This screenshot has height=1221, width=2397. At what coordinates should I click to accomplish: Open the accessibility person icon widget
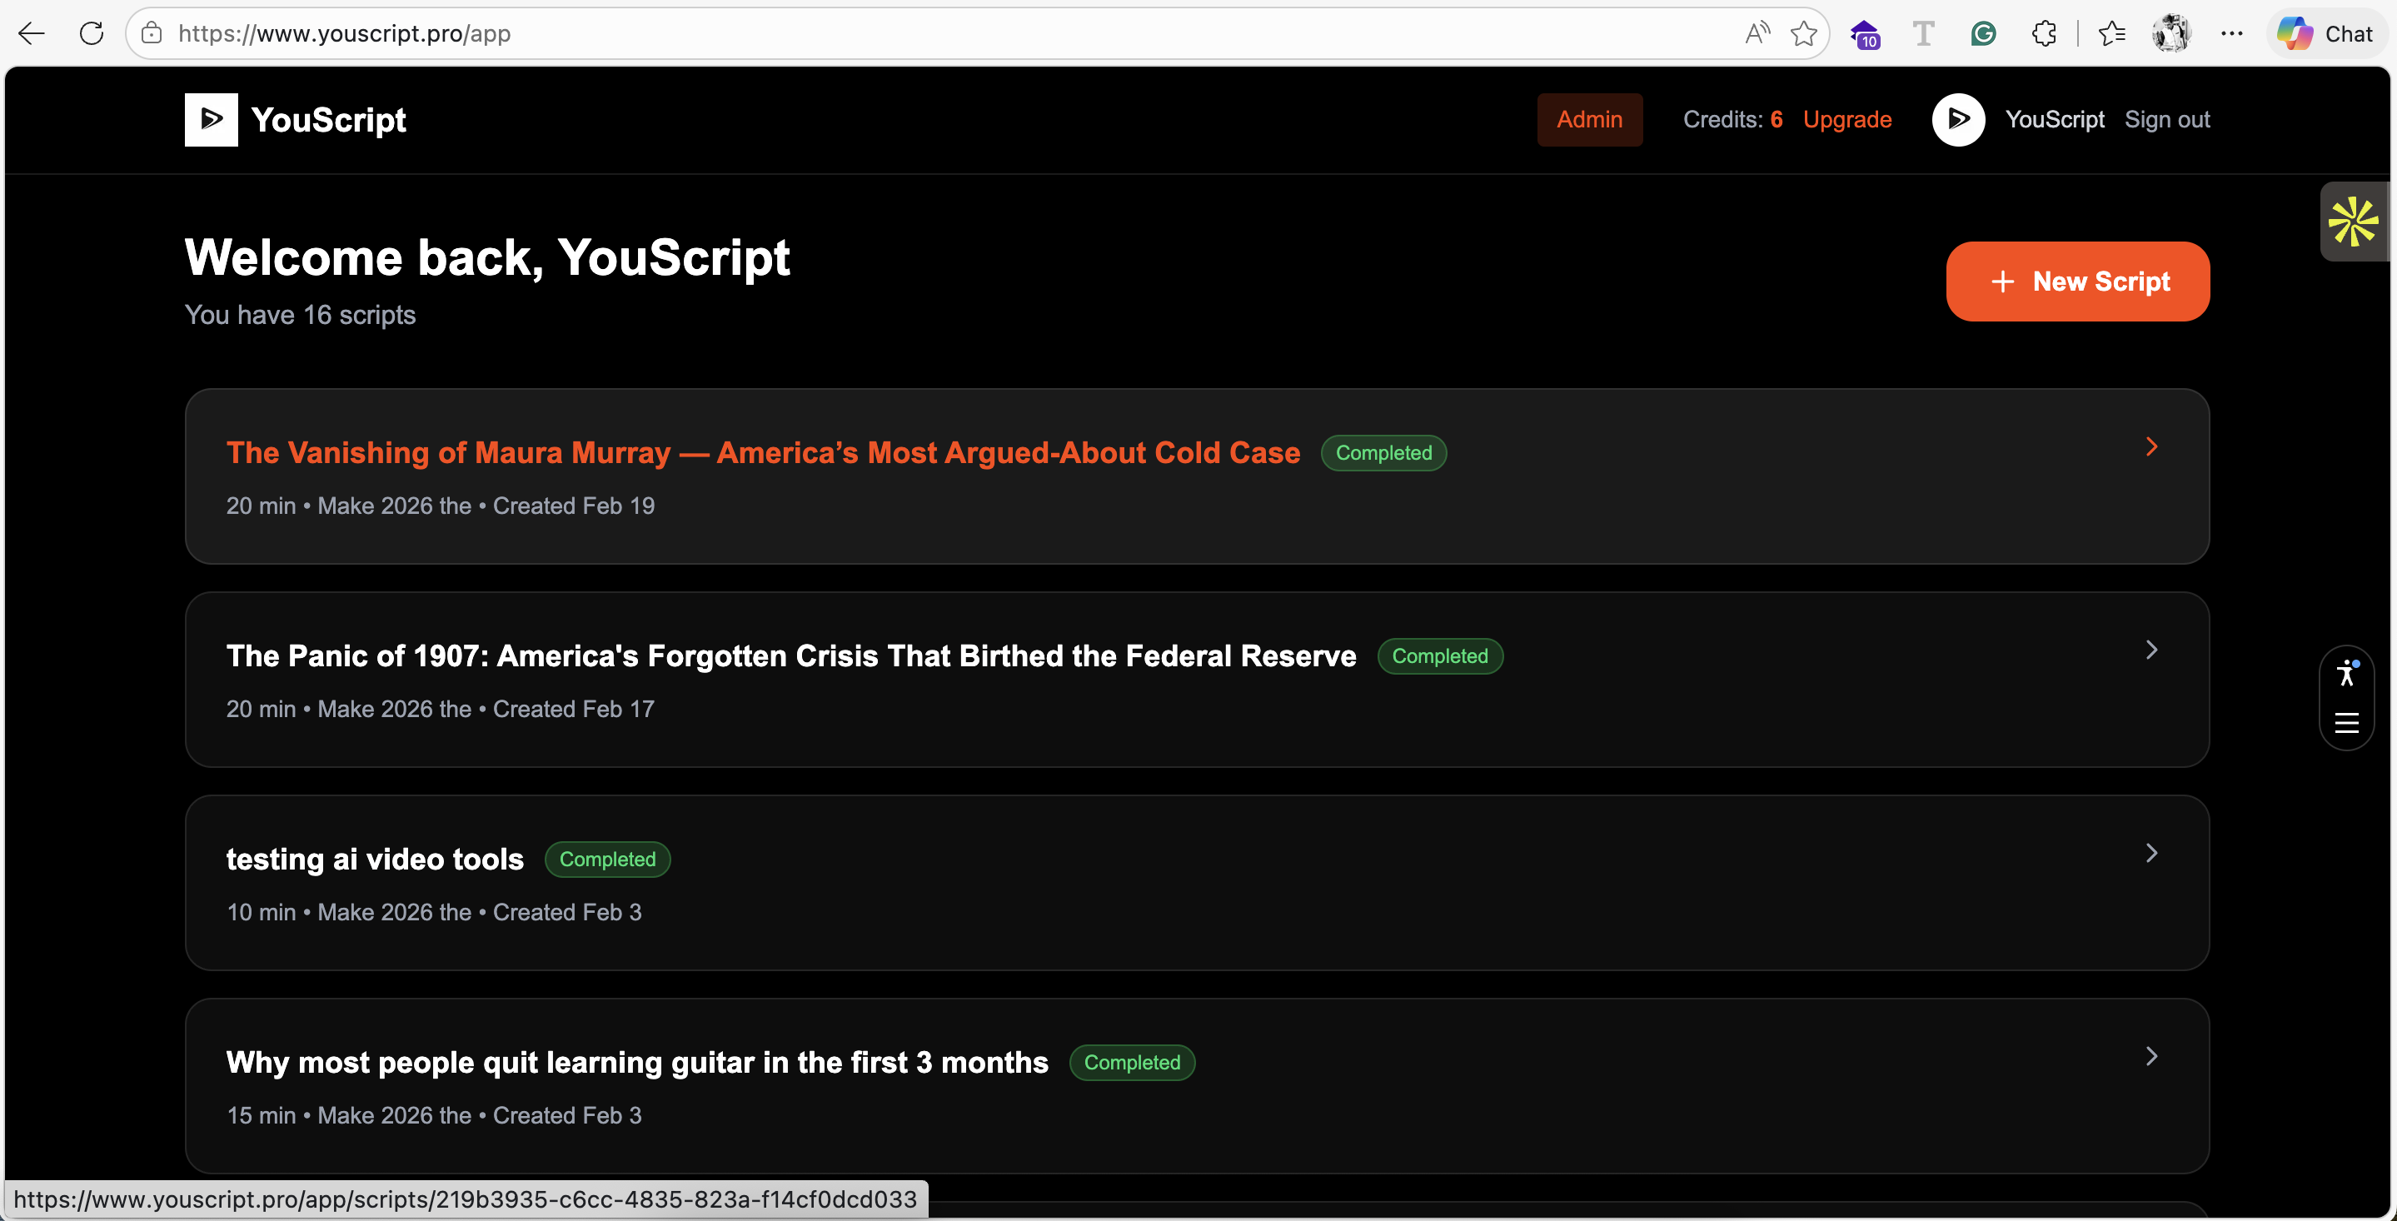point(2346,672)
